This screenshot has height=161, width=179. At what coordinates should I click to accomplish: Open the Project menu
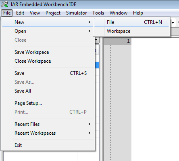53,13
